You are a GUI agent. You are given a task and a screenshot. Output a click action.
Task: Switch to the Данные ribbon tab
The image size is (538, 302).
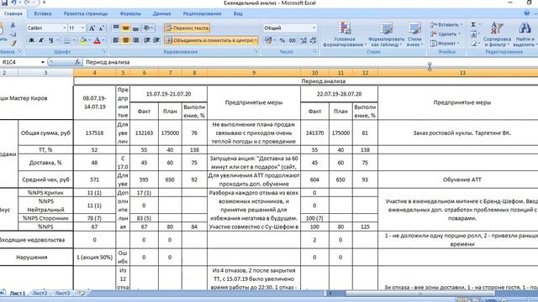(x=161, y=13)
